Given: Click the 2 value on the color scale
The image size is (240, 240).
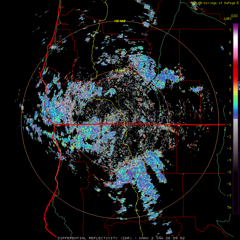Looking at the screenshot, I should [230, 89].
